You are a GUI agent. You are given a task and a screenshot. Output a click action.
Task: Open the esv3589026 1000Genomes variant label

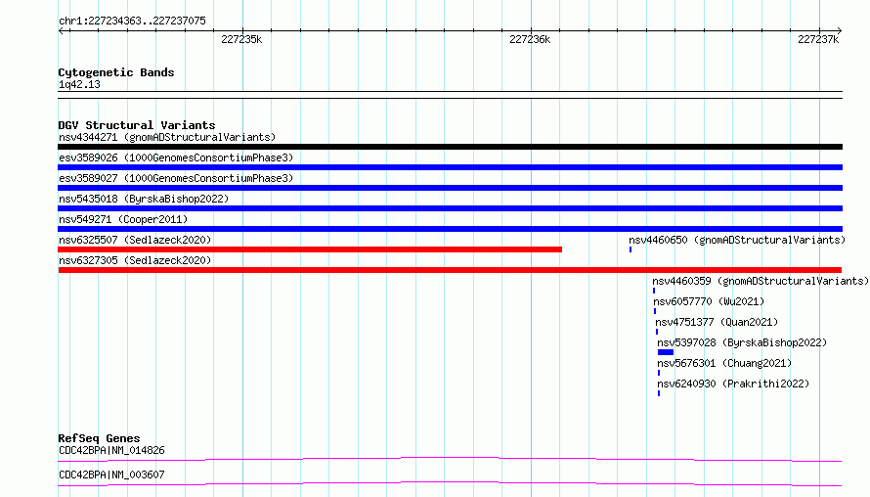point(176,158)
